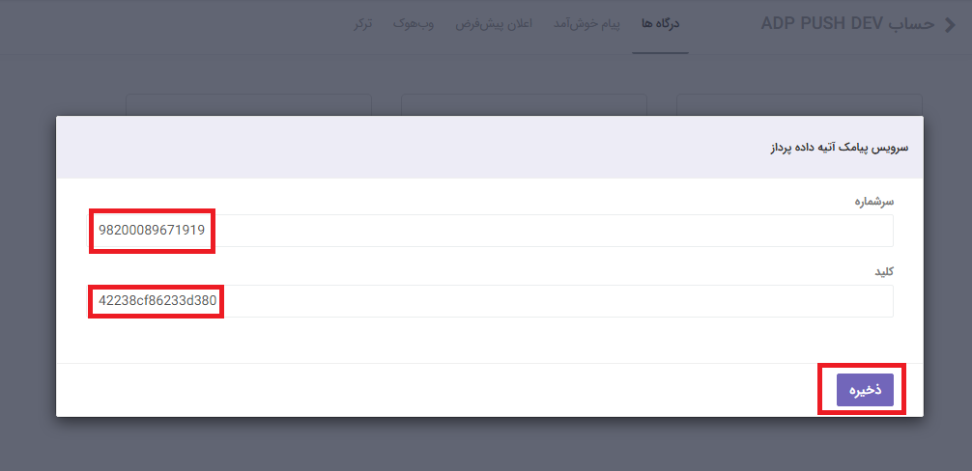Click the سرشماره field label
The image size is (972, 471).
click(x=873, y=201)
